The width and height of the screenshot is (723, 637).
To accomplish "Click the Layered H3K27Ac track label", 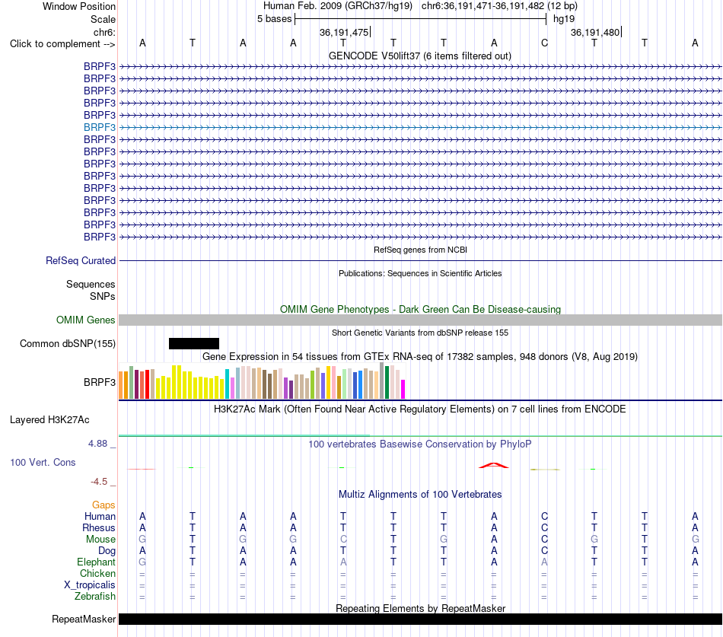I will [49, 420].
